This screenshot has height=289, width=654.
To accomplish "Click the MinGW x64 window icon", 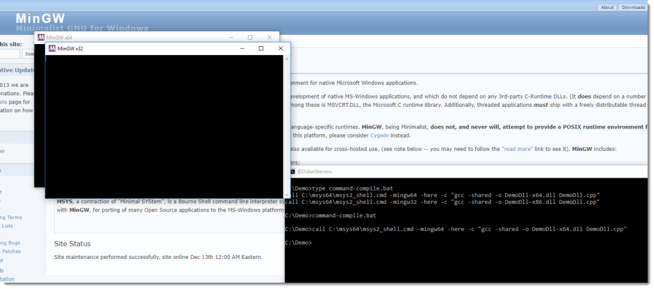I will point(41,38).
